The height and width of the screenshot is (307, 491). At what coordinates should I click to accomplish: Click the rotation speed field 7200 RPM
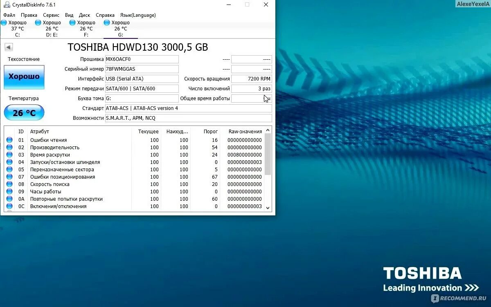pyautogui.click(x=251, y=79)
